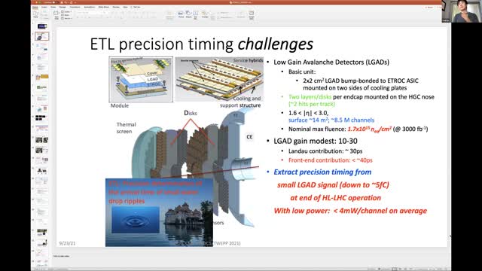This screenshot has width=482, height=271.
Task: Insert a Picture from the ribbon
Action: (x=181, y=14)
